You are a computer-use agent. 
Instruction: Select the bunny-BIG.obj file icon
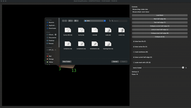68,30
